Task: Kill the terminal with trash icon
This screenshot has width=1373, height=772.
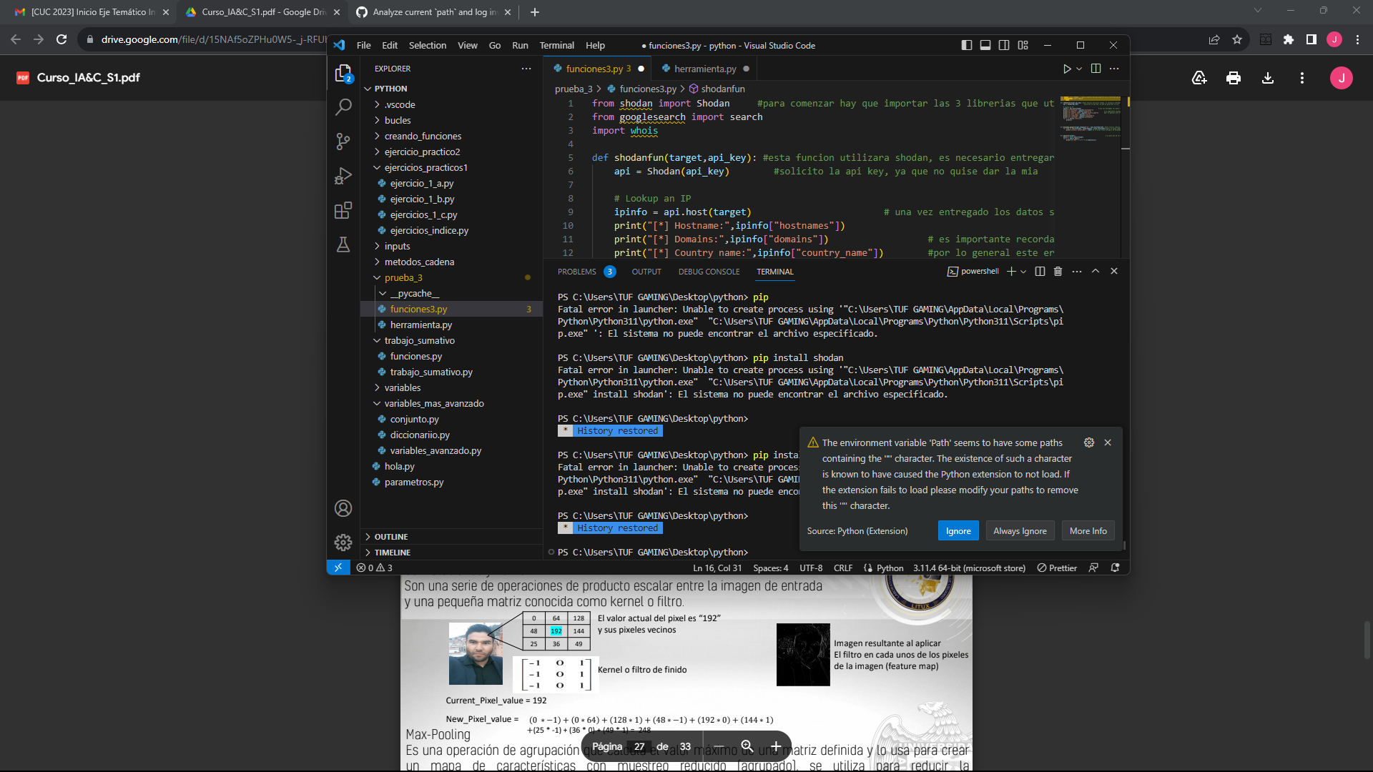Action: tap(1058, 271)
